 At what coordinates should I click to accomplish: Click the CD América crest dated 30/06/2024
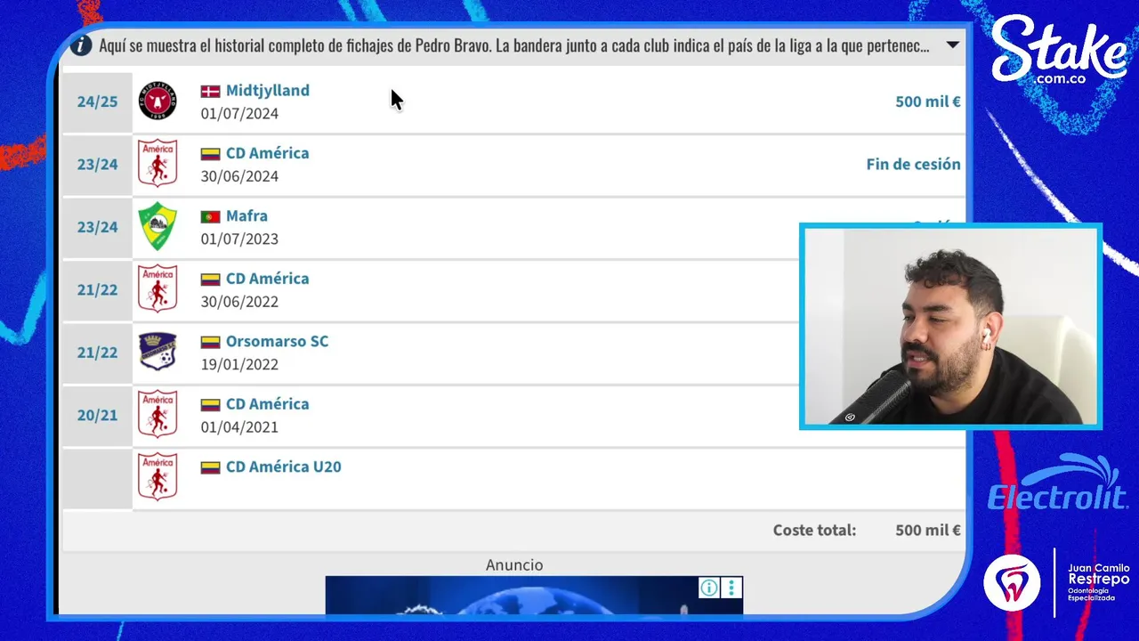[x=158, y=163]
